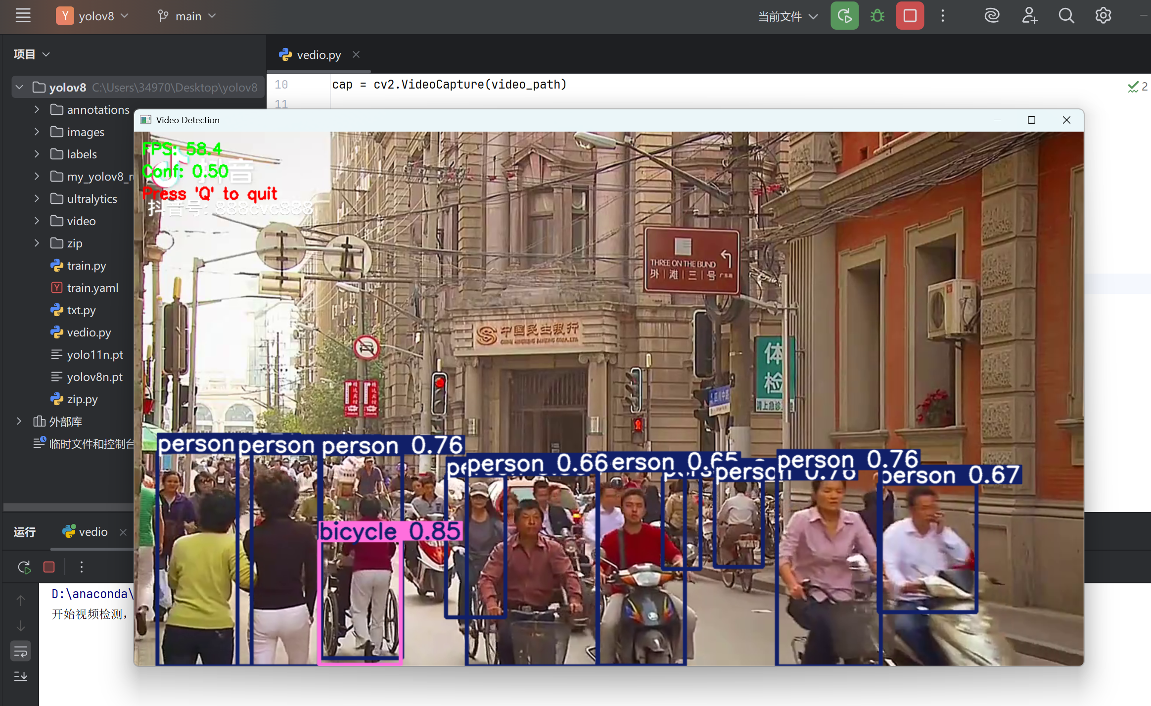Screen dimensions: 1151x706
Task: Open train.yaml in project tree
Action: point(92,288)
